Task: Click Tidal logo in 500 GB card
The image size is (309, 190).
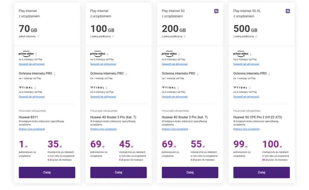Action: click(241, 88)
